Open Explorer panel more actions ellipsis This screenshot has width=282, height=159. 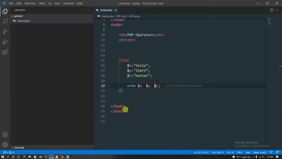pos(89,10)
